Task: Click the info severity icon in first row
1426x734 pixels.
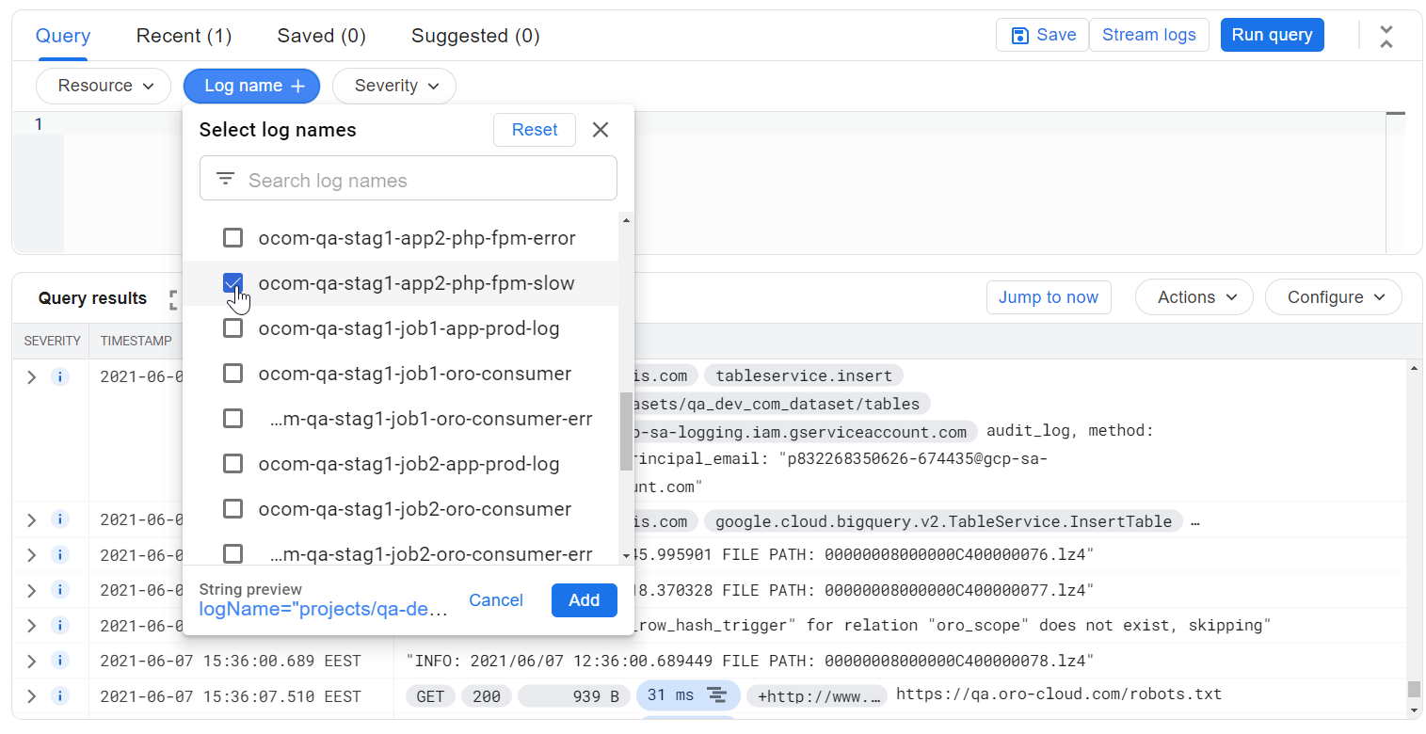Action: (x=59, y=377)
